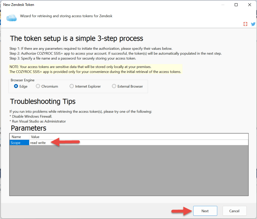The height and width of the screenshot is (219, 257).
Task: Select the Chromium browser engine
Action: pos(47,86)
